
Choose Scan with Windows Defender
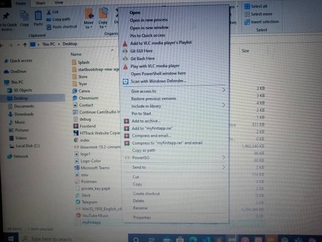pyautogui.click(x=159, y=81)
